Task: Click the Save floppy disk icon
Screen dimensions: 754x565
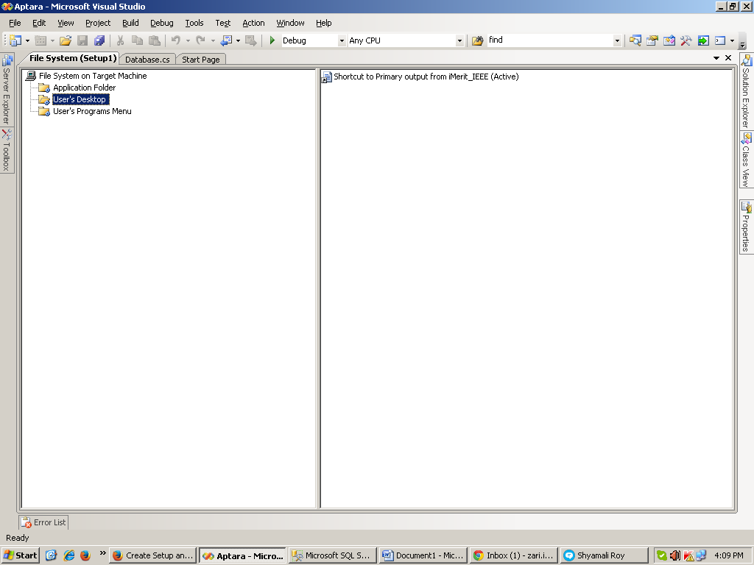Action: coord(82,41)
